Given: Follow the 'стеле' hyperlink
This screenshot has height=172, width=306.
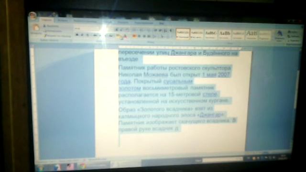Looking at the screenshot, I should click(210, 95).
